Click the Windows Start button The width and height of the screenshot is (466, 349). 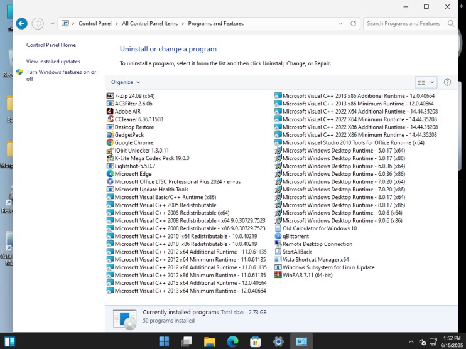(164, 341)
